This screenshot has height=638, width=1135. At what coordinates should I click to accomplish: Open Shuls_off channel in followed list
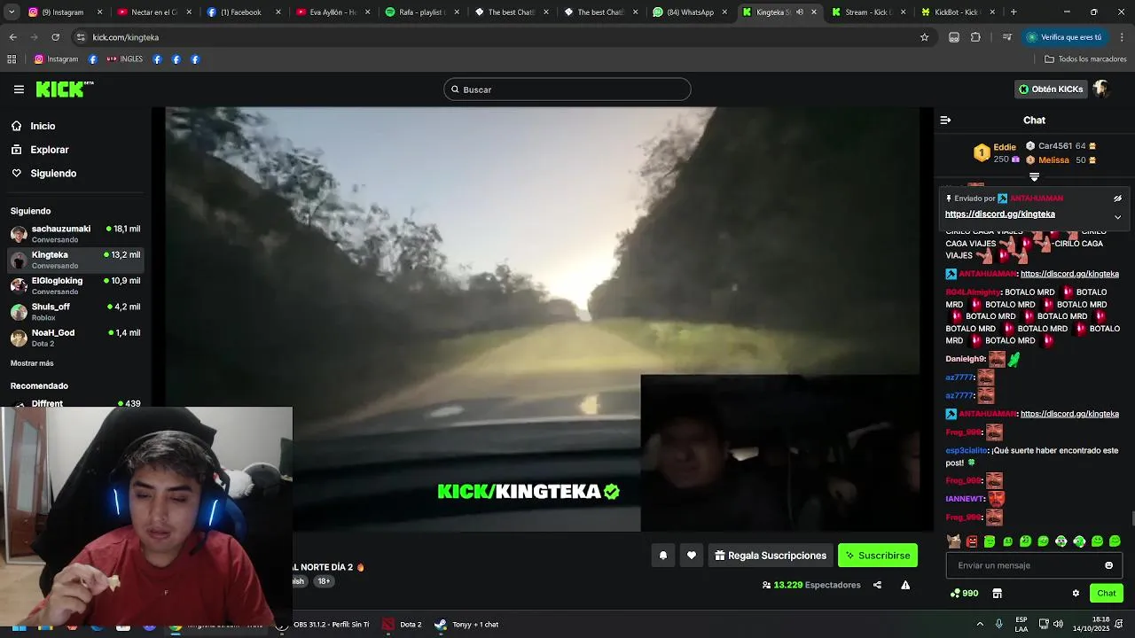[75, 312]
